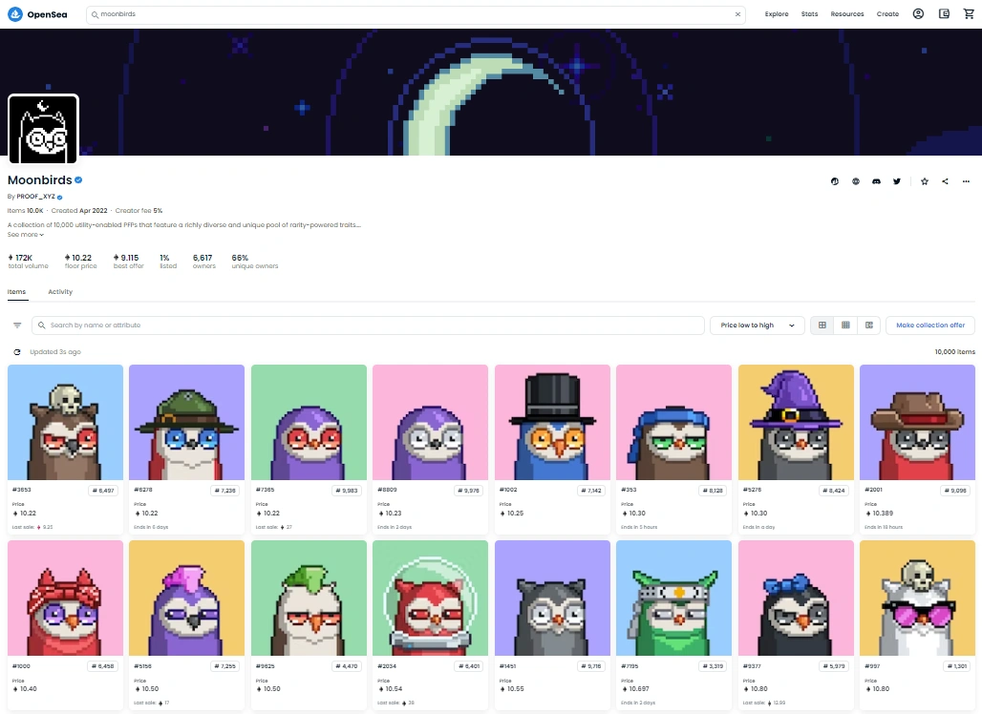982x714 pixels.
Task: Open Moonbird #997 with sunglasses
Action: coord(917,598)
